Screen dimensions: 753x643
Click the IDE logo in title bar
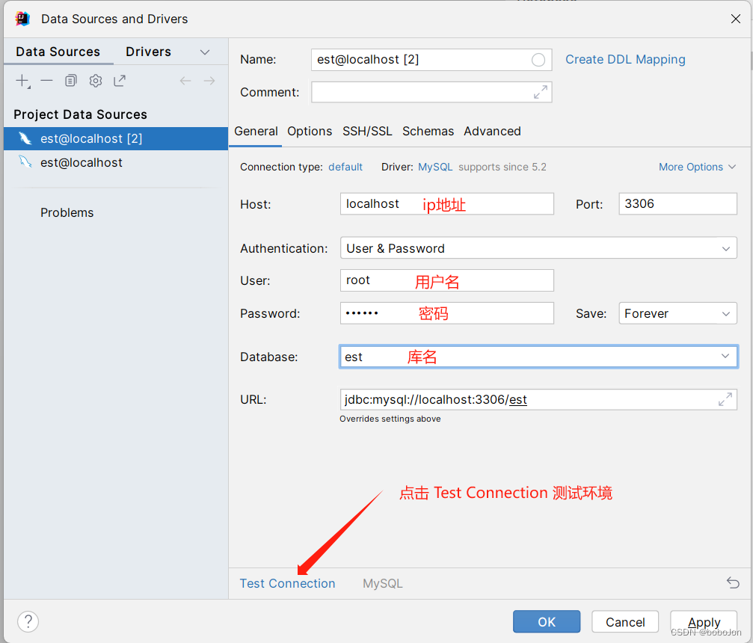(22, 19)
